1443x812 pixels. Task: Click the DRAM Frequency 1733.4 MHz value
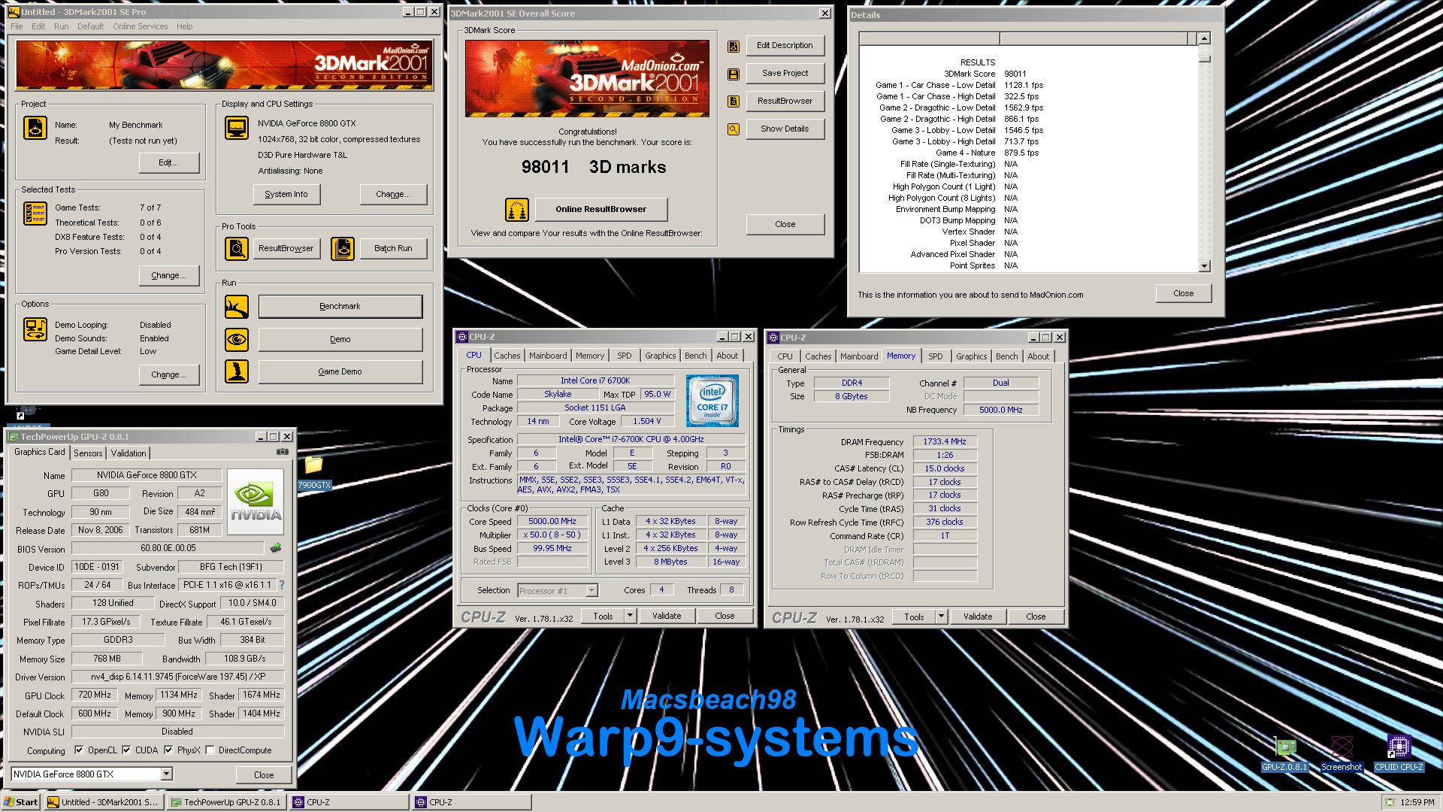pos(945,441)
